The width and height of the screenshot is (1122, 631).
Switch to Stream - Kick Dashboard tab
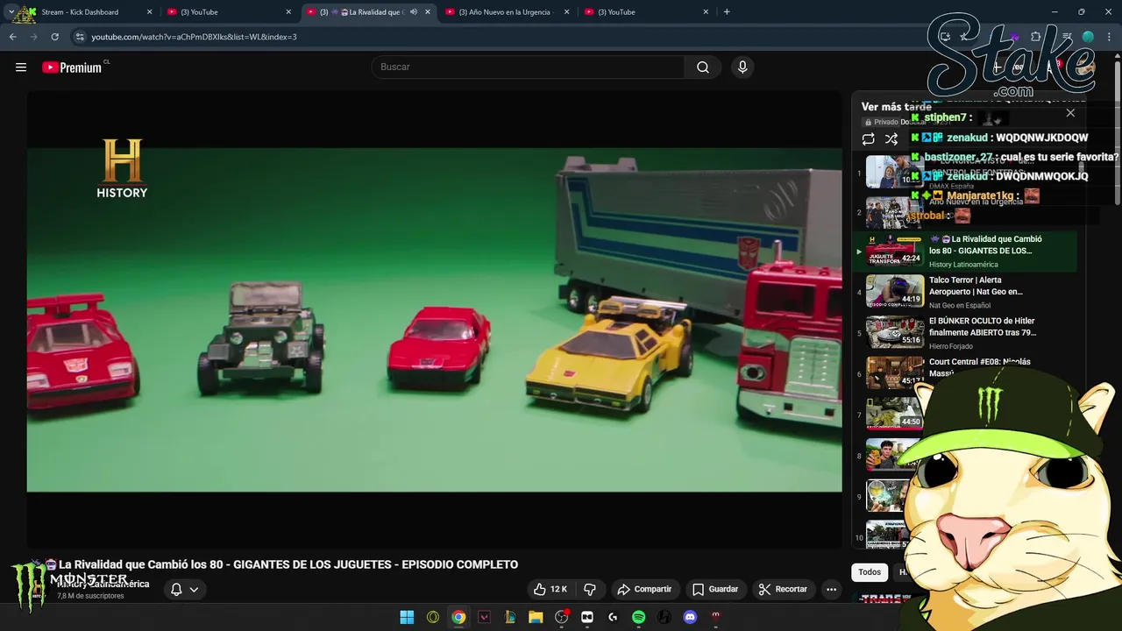(x=80, y=12)
